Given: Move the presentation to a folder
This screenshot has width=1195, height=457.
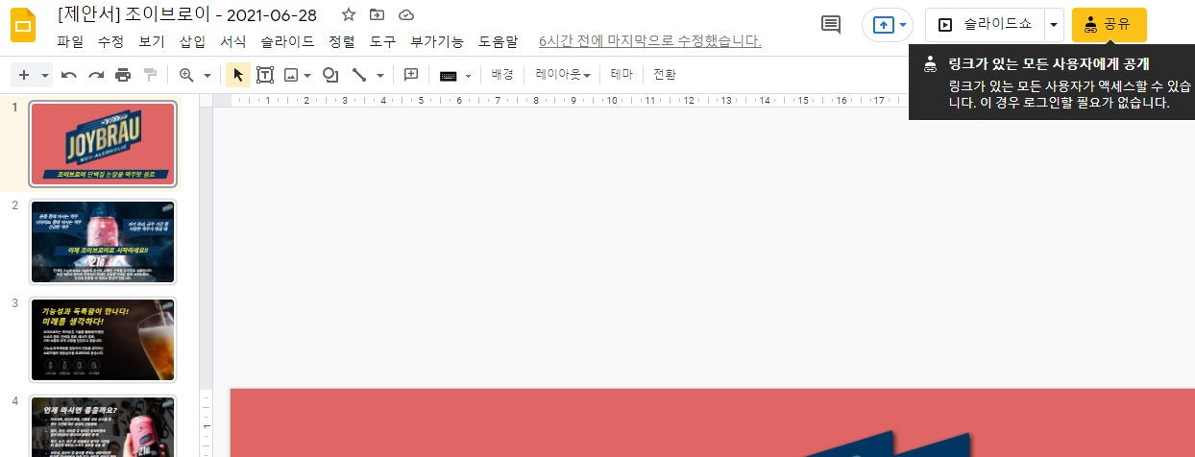Looking at the screenshot, I should (x=377, y=14).
